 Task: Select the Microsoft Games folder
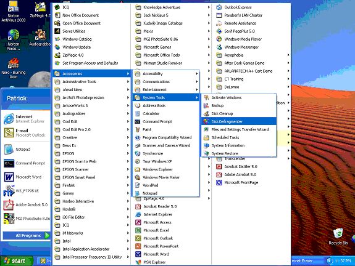pyautogui.click(x=172, y=47)
